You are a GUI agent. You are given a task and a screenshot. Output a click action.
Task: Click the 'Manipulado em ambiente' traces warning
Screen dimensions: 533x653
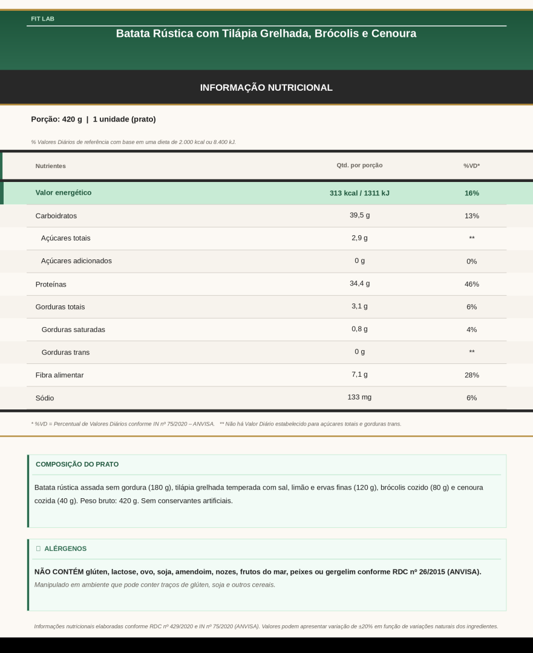[x=155, y=585]
